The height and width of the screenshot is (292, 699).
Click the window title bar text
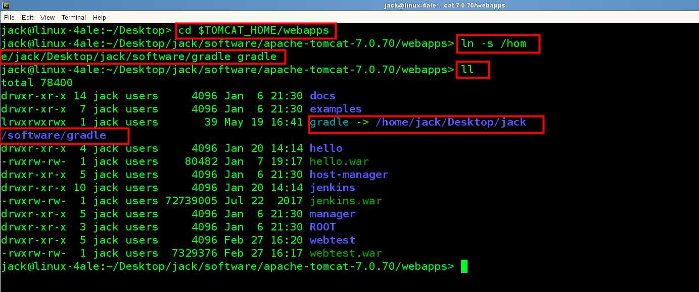(x=444, y=6)
